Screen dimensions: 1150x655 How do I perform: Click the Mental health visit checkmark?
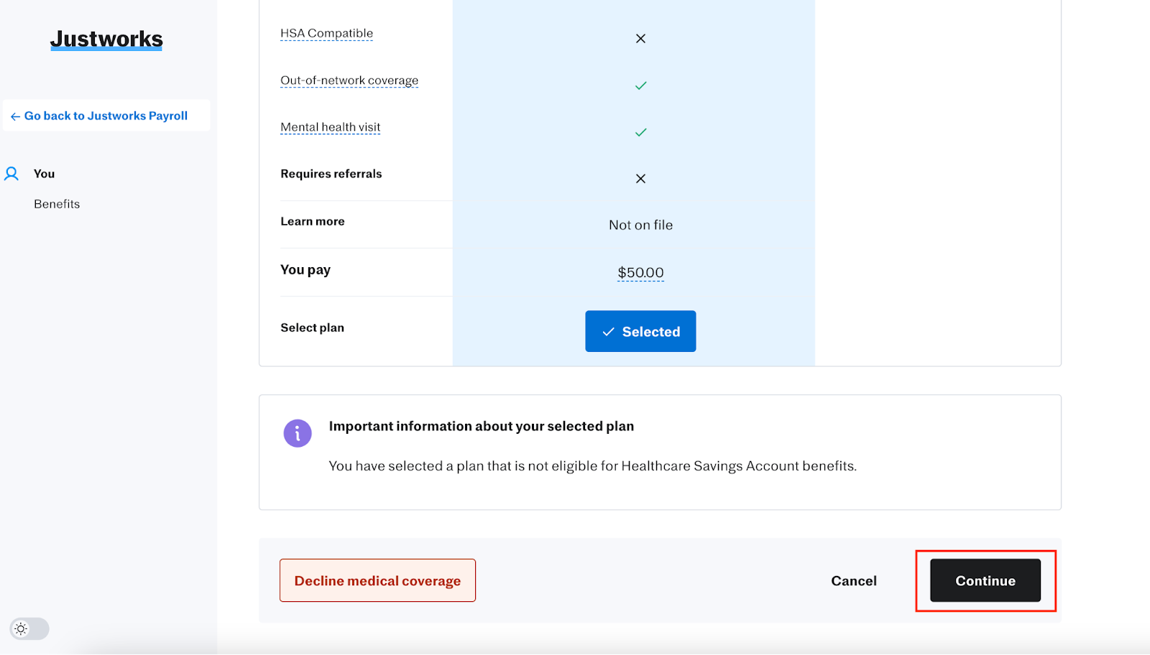(640, 132)
